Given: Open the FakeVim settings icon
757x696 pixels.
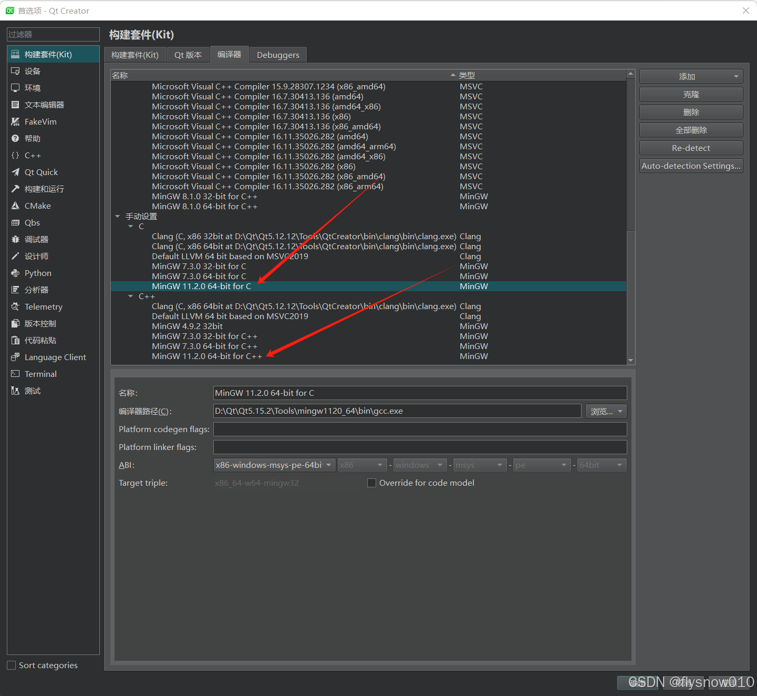Looking at the screenshot, I should (x=15, y=121).
